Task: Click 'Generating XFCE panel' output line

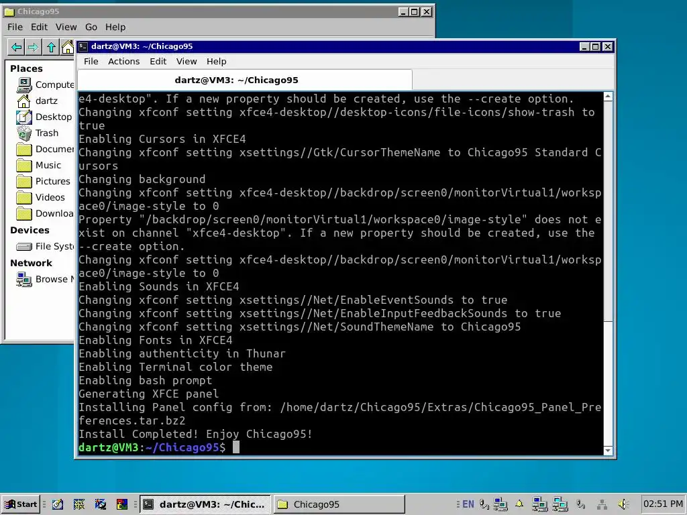Action: (148, 394)
